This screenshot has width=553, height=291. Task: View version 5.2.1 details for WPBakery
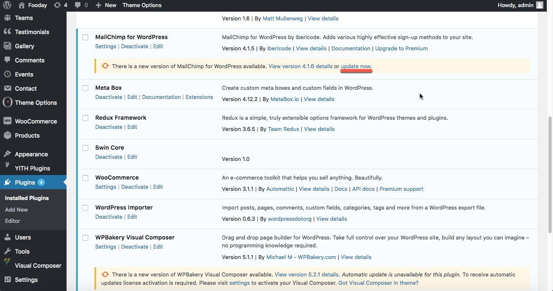[x=307, y=275]
